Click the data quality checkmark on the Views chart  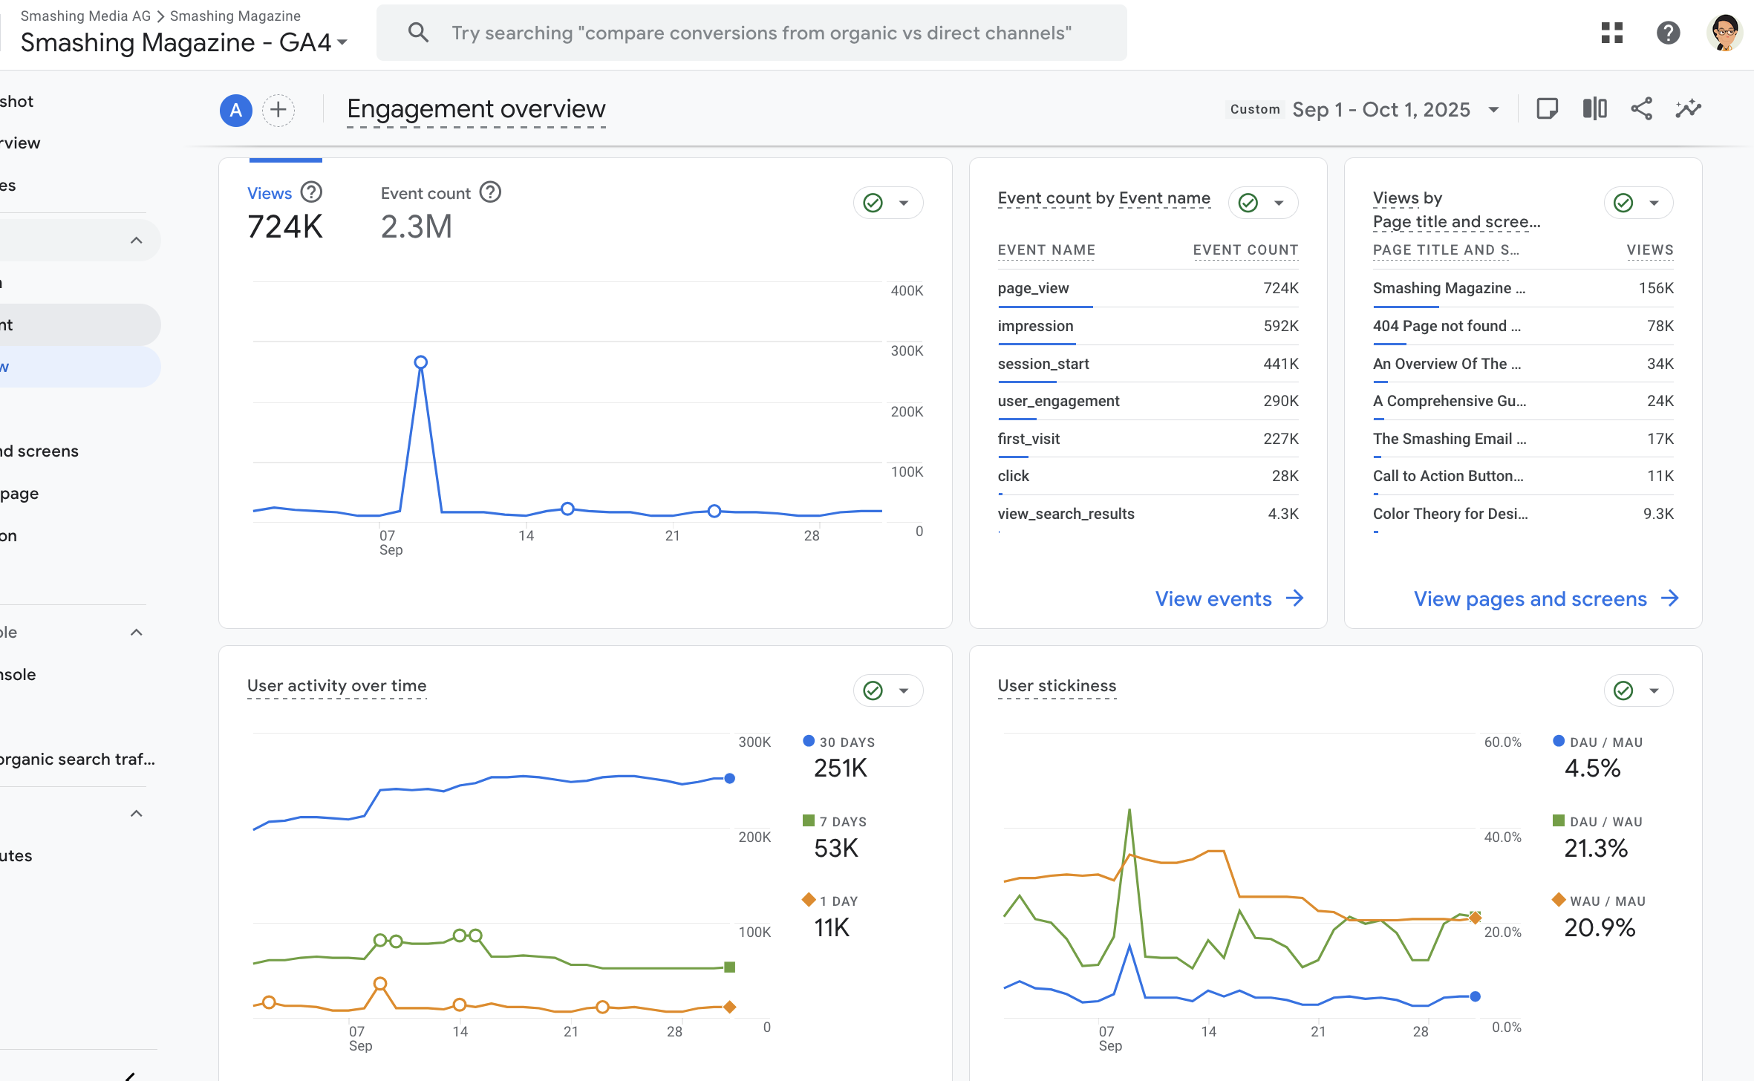tap(873, 202)
